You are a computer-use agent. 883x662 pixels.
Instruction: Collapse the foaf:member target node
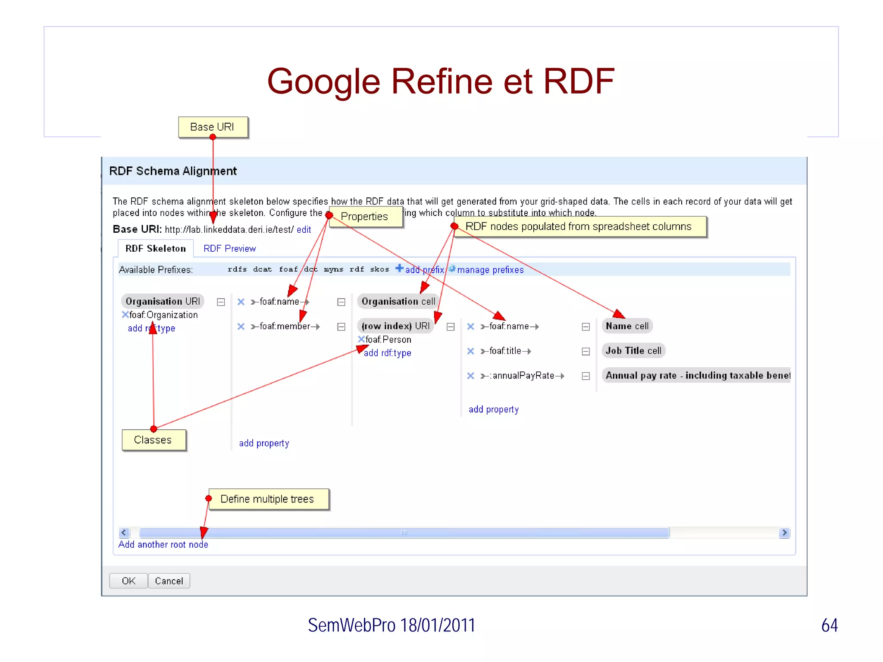pyautogui.click(x=341, y=327)
